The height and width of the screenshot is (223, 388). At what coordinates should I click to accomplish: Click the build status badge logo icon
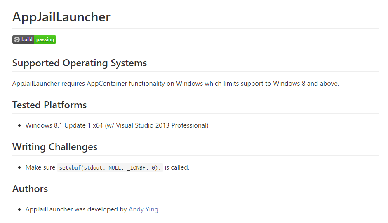[x=16, y=39]
